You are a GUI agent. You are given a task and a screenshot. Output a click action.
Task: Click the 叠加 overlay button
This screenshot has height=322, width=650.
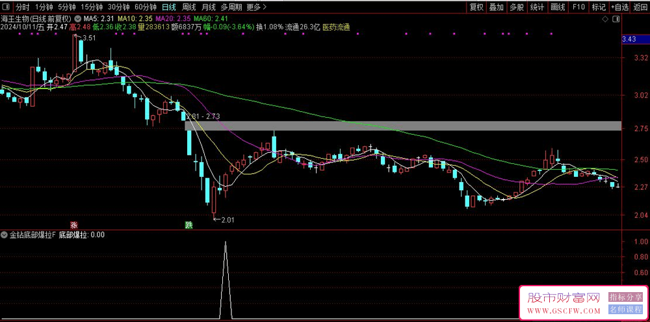click(496, 7)
